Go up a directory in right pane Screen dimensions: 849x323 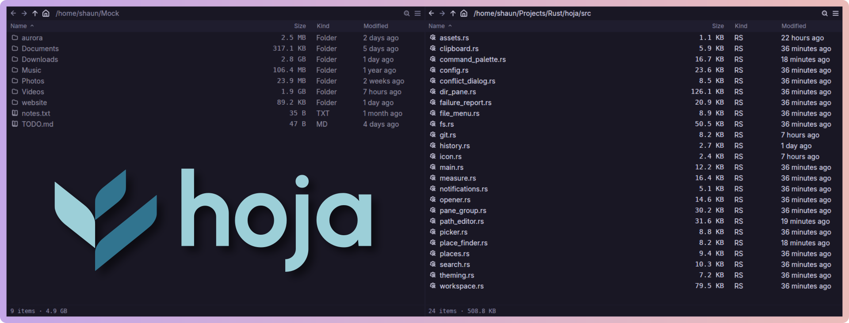[453, 13]
